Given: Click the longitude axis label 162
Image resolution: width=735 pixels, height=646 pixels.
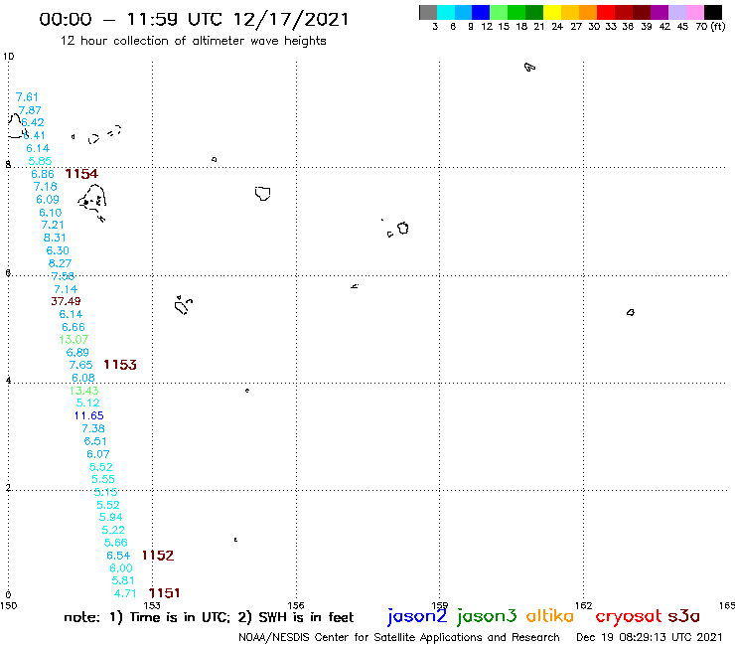Looking at the screenshot, I should [584, 605].
